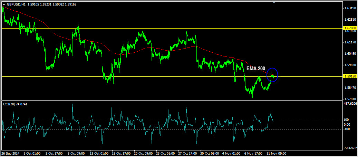Click the 1.58470 price axis value
Viewport: 358px width, 157px height.
[350, 88]
